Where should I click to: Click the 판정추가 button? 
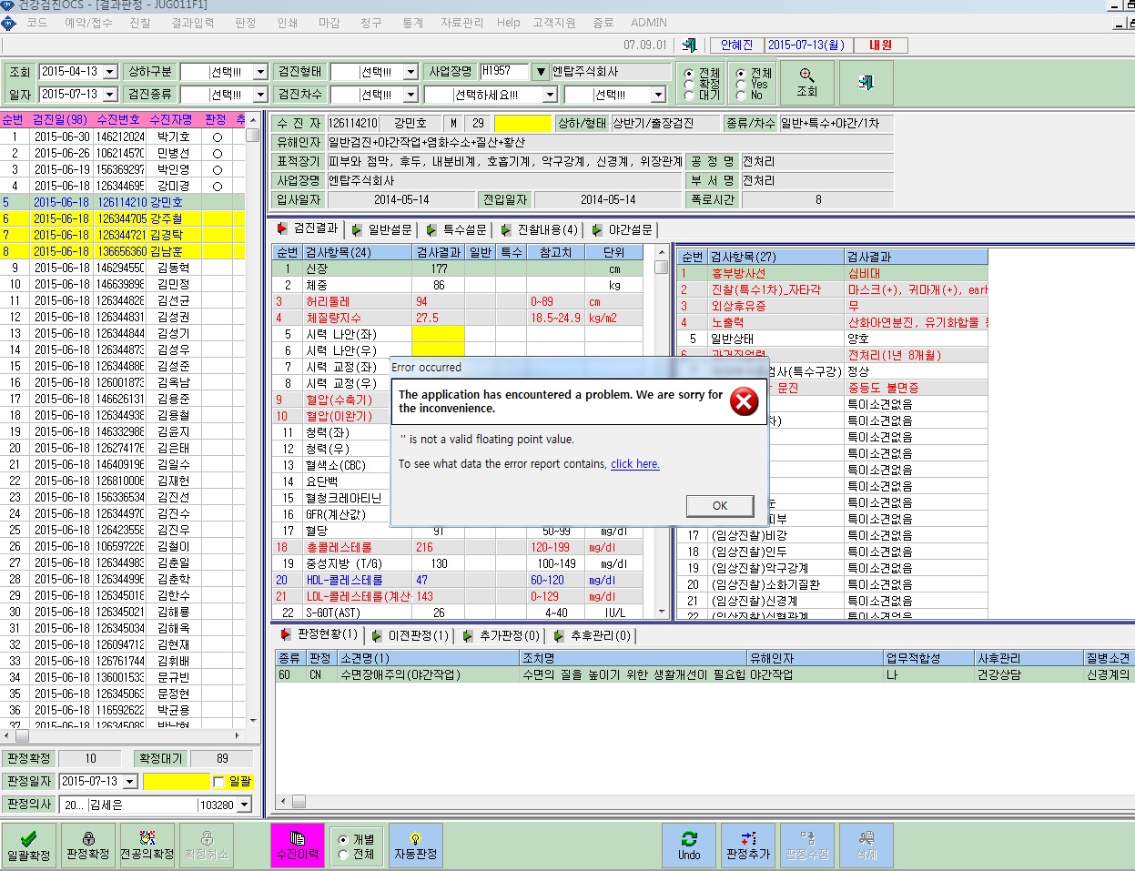tap(748, 846)
